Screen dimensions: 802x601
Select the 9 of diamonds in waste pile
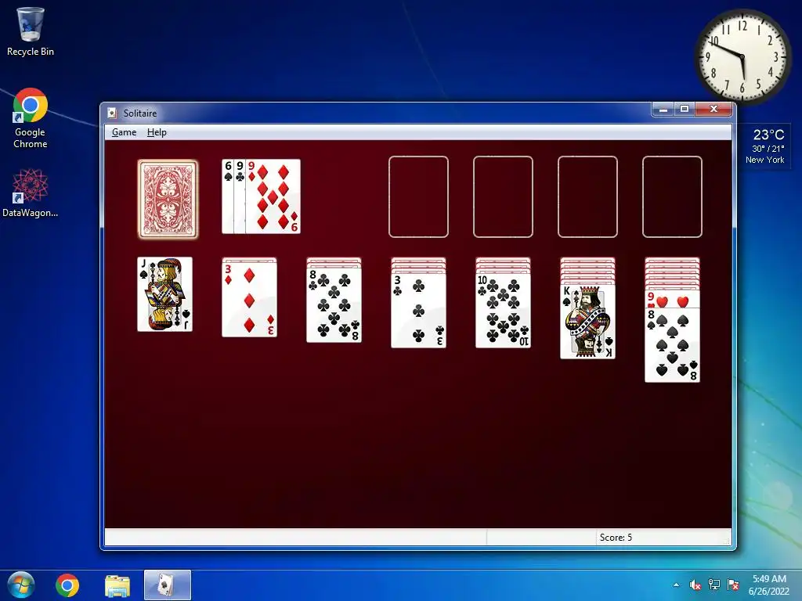[x=273, y=196]
